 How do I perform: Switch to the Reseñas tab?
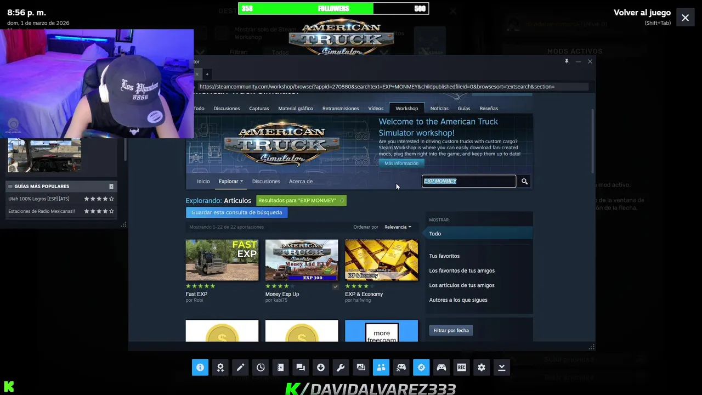(489, 109)
